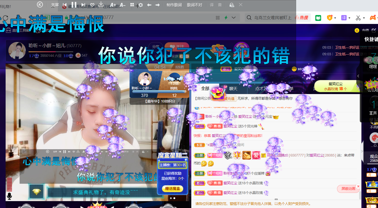The width and height of the screenshot is (378, 208).
Task: Toggle lyrics translation 译
Action: tap(212, 5)
